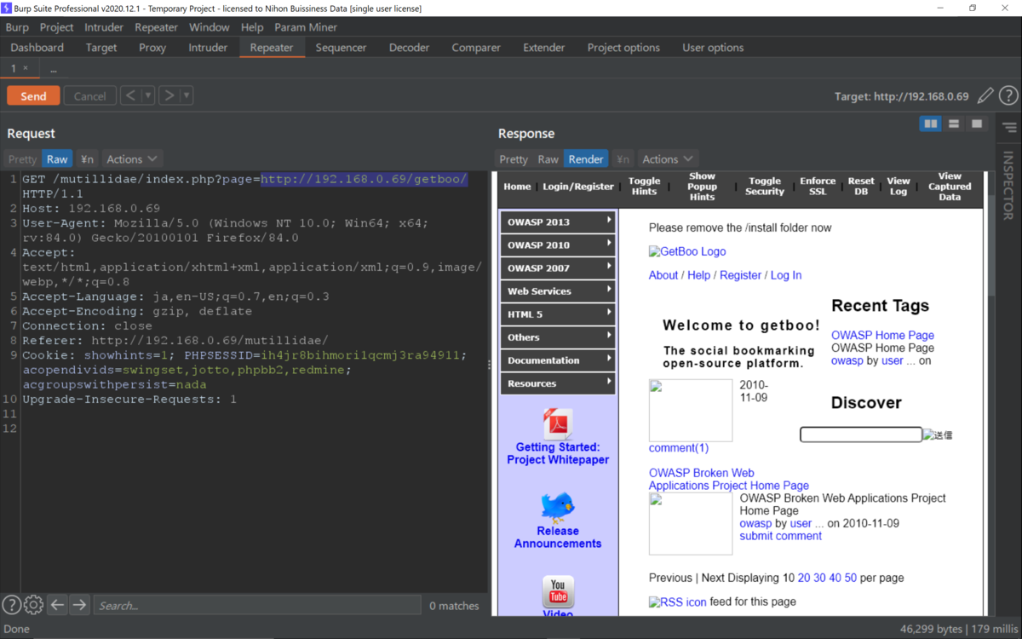Expand Documentation menu item
1022x639 pixels.
point(558,360)
